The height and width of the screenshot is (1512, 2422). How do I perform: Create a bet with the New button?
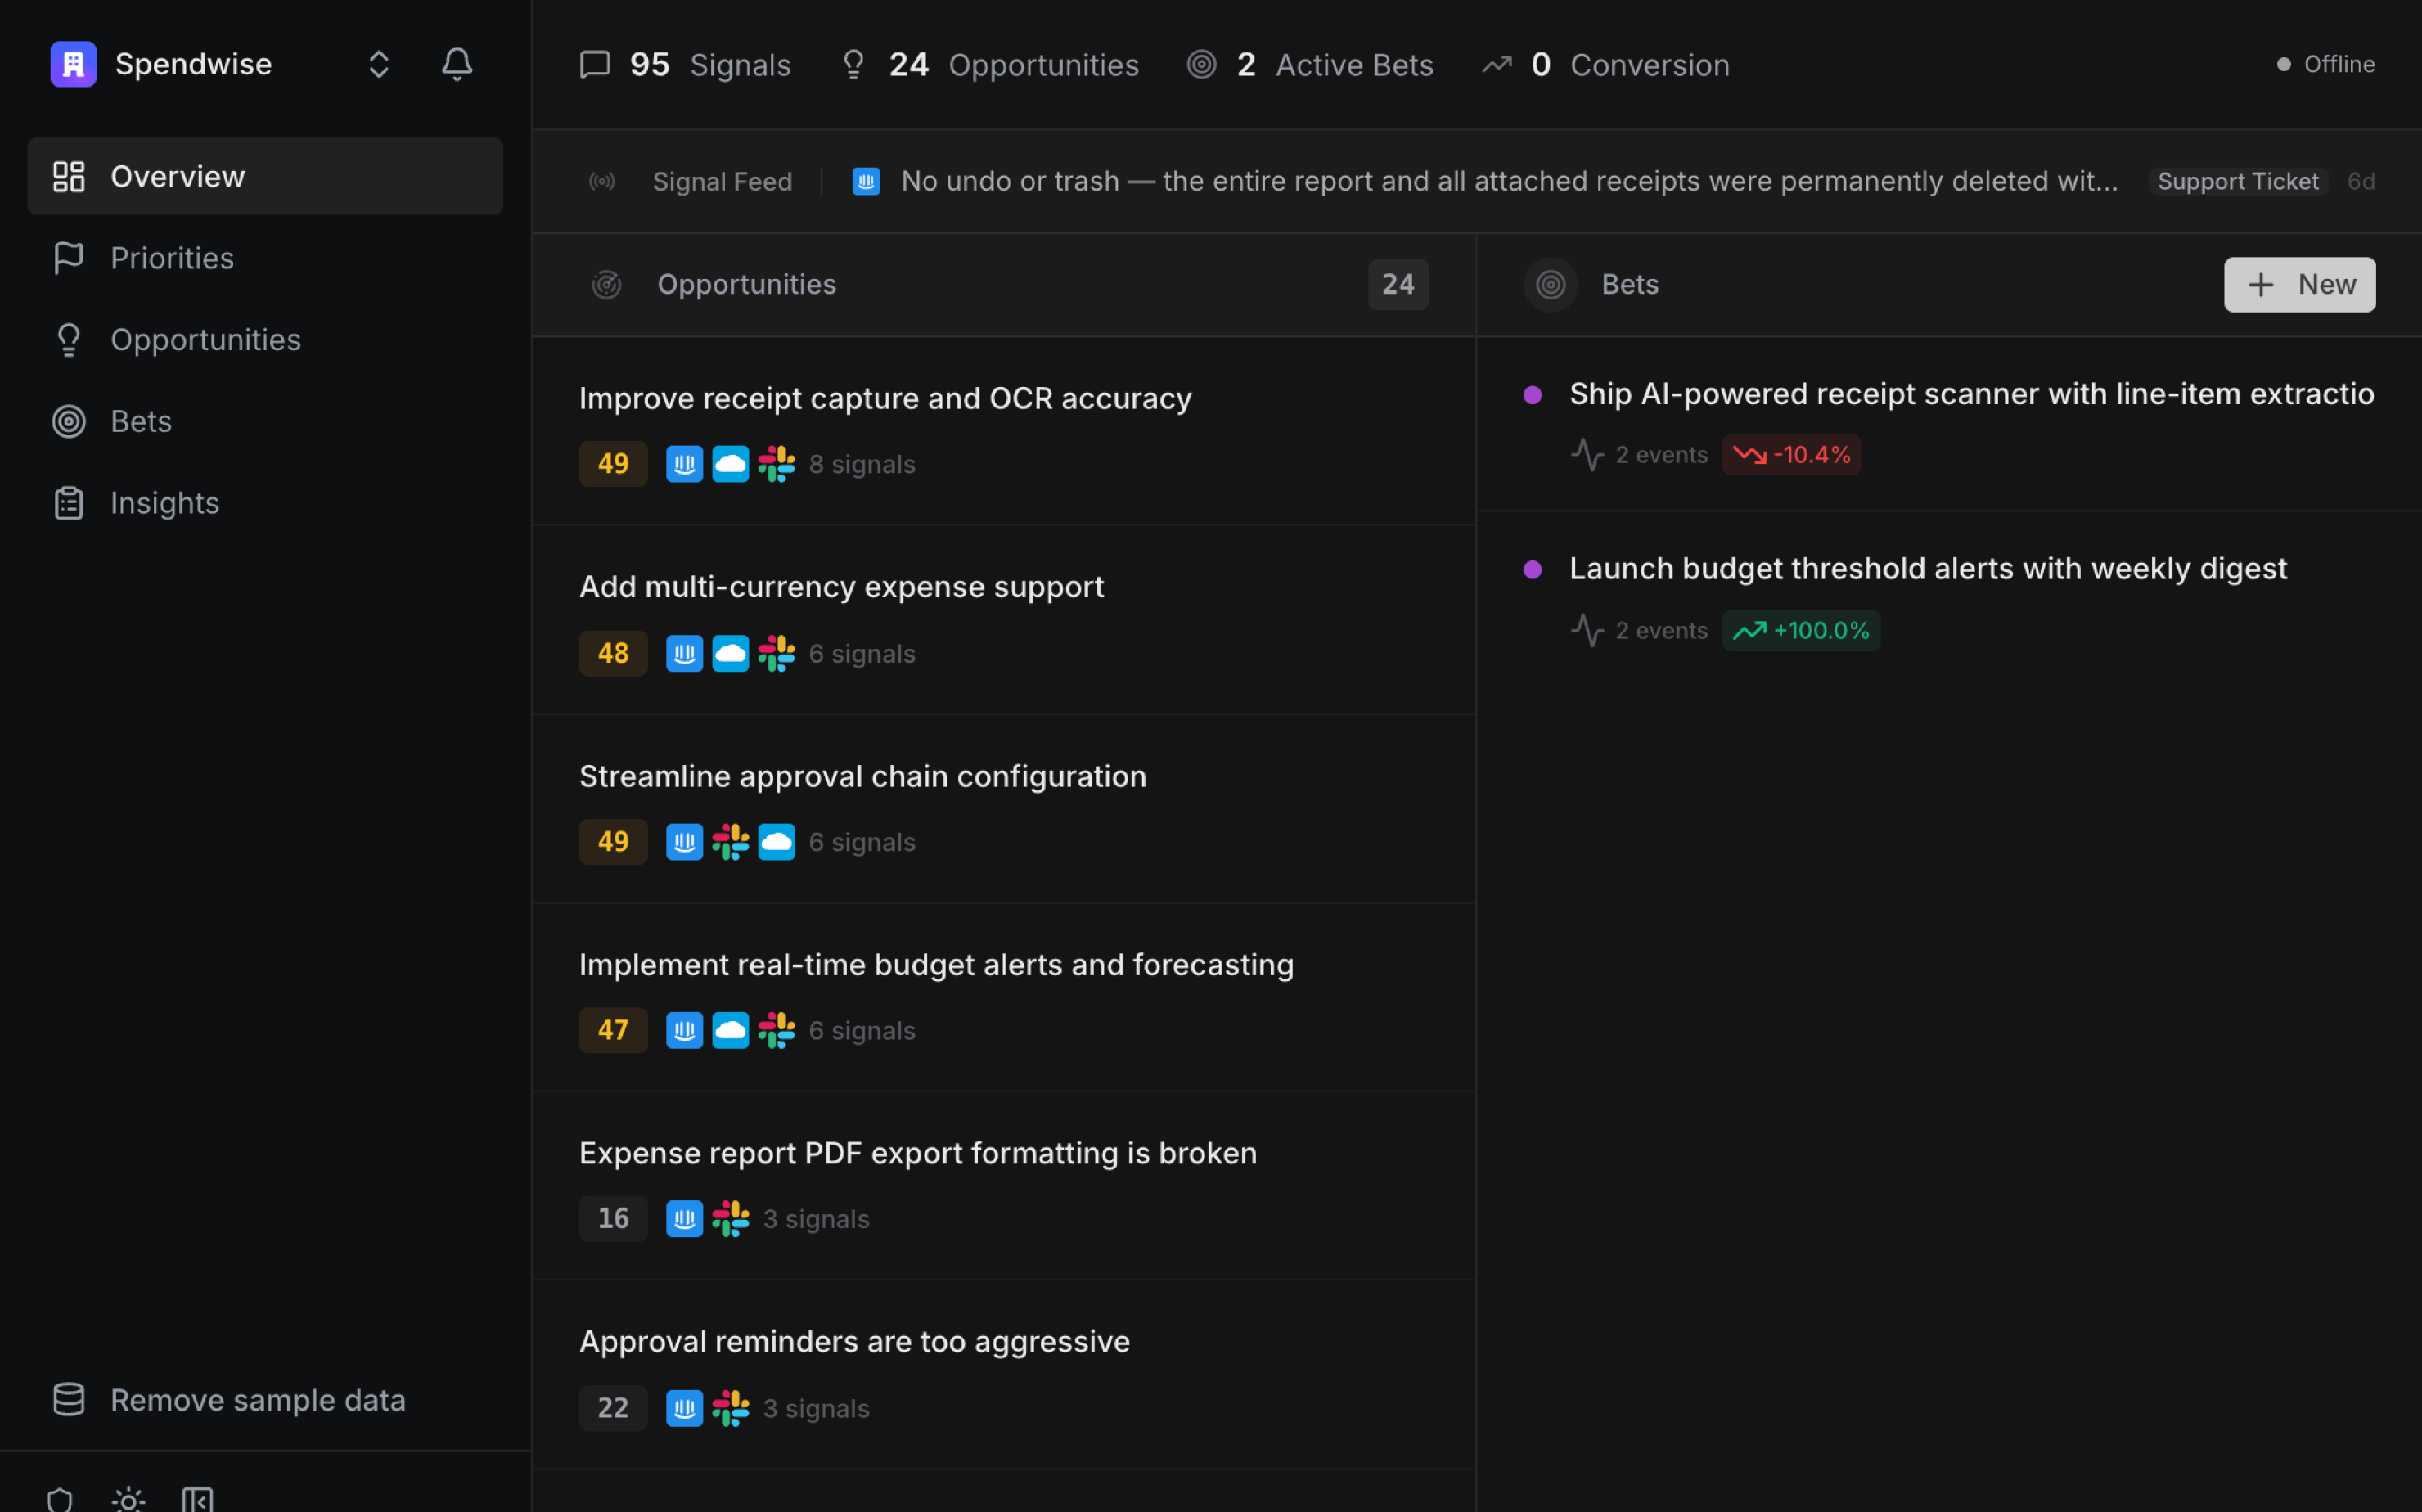[x=2299, y=284]
